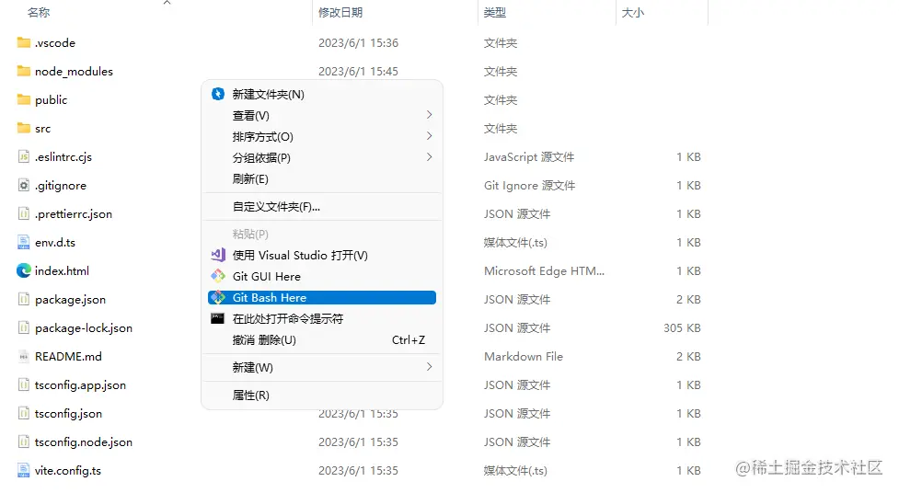
Task: Select the README.md file icon
Action: tap(24, 357)
